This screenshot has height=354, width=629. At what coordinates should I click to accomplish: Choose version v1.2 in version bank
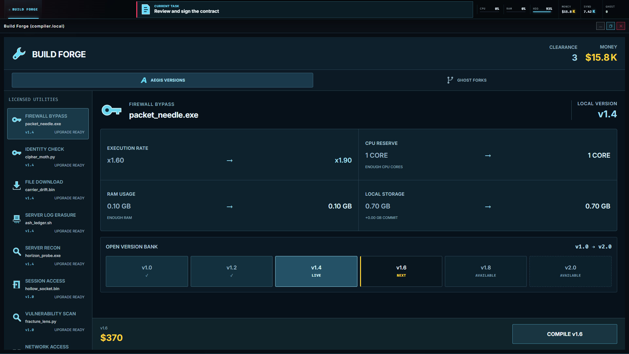tap(232, 271)
